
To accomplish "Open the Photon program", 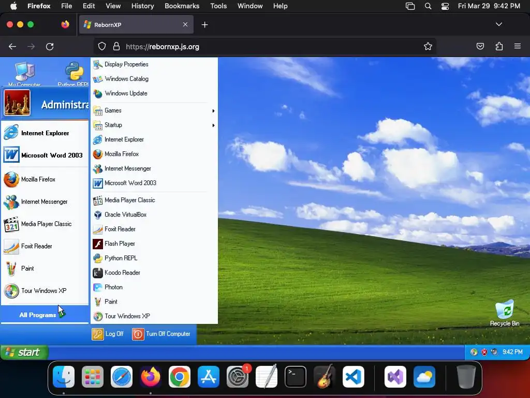I will click(x=154, y=287).
